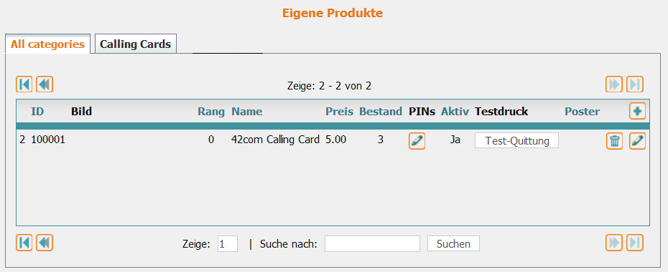
Task: Click bottom previous page double-arrow icon
Action: click(x=45, y=243)
